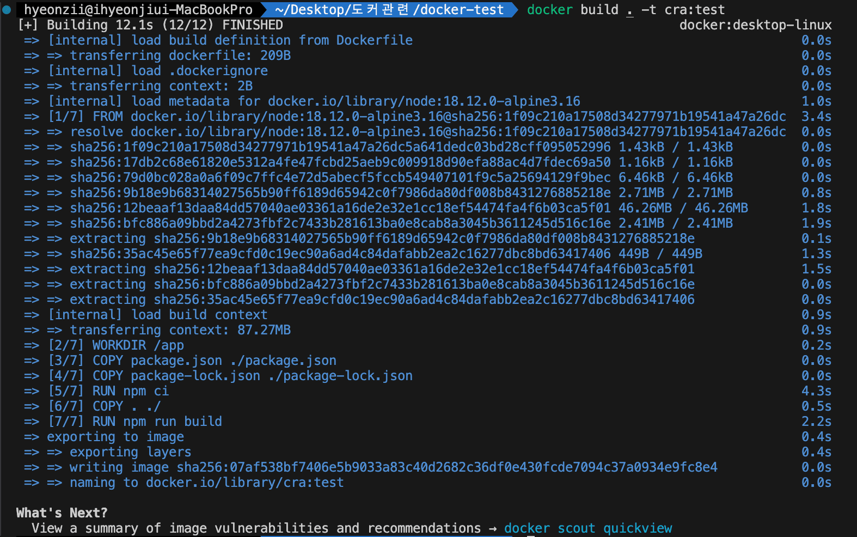Click the [5/7] RUN npm ci step

[x=108, y=391]
